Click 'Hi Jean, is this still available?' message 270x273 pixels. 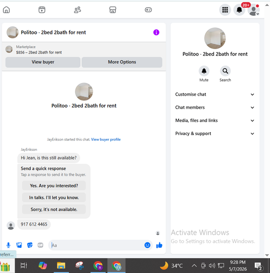click(49, 158)
